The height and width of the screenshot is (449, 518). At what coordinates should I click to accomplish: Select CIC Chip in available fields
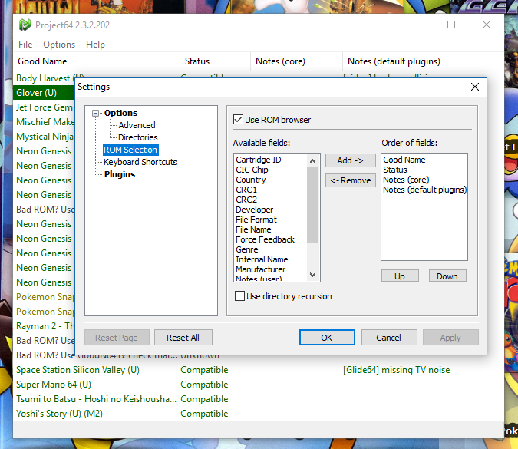point(252,170)
